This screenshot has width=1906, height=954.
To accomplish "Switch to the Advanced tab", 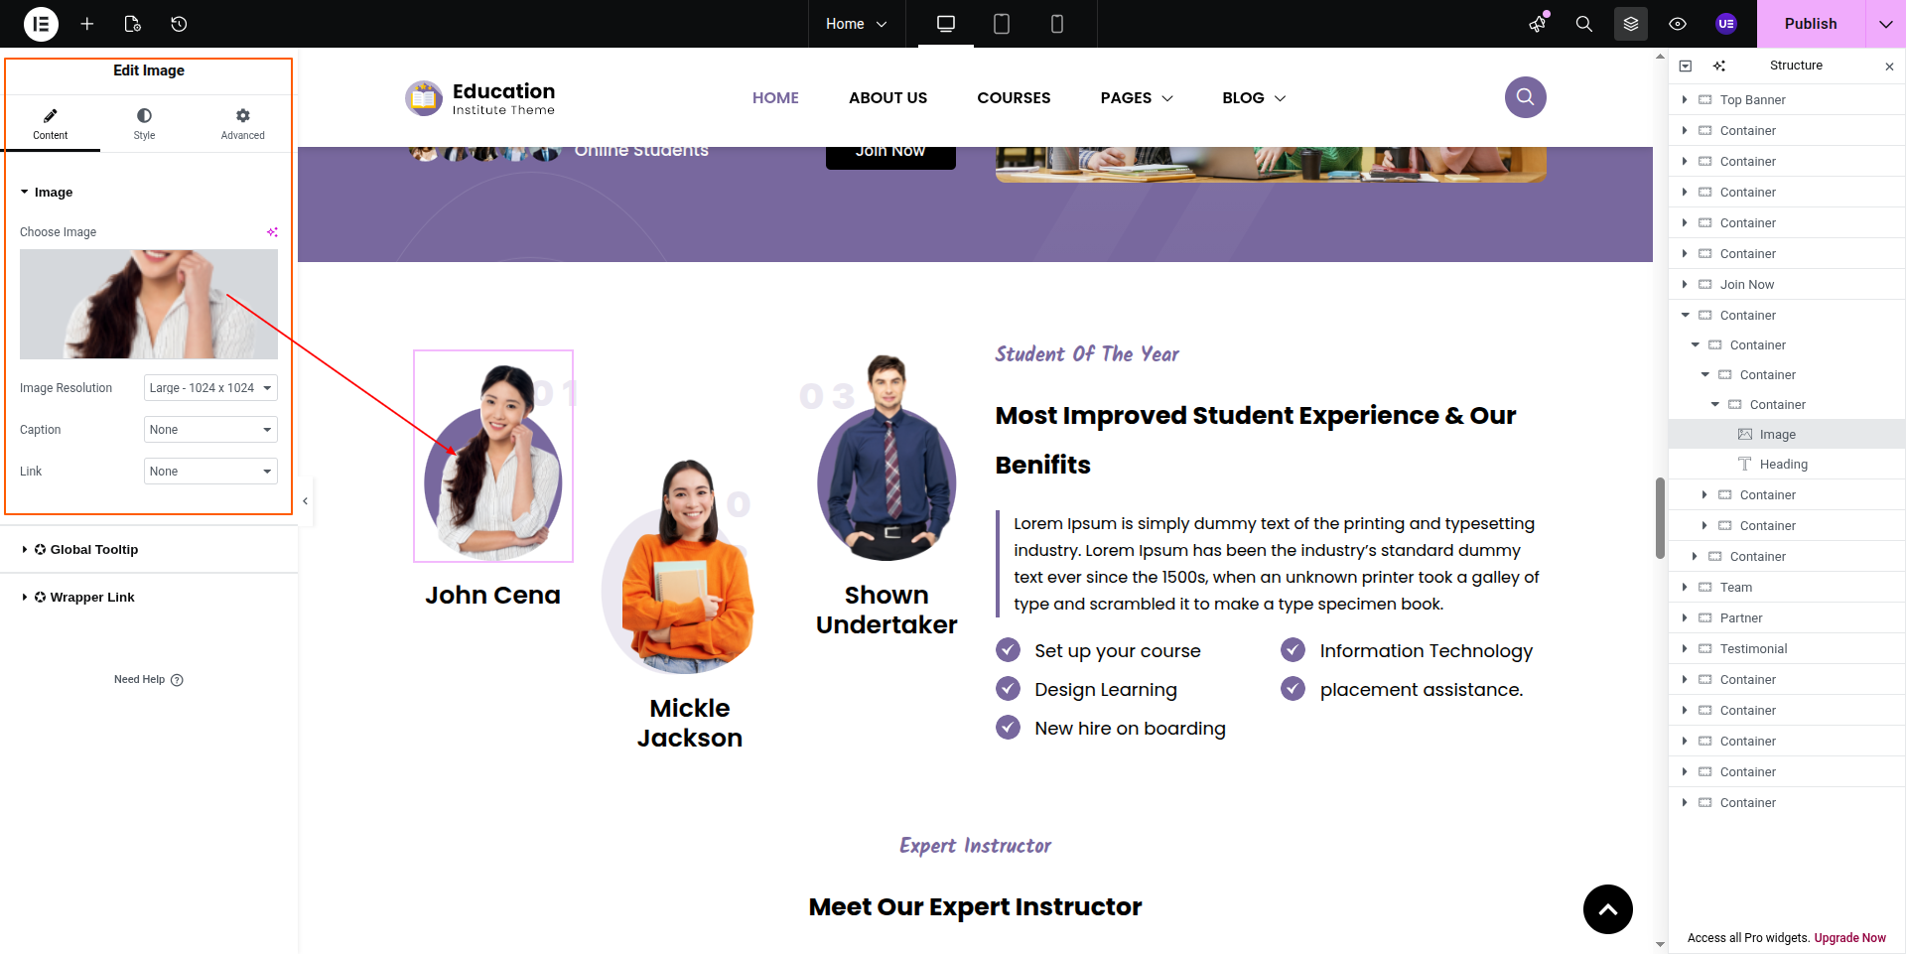I will point(242,124).
